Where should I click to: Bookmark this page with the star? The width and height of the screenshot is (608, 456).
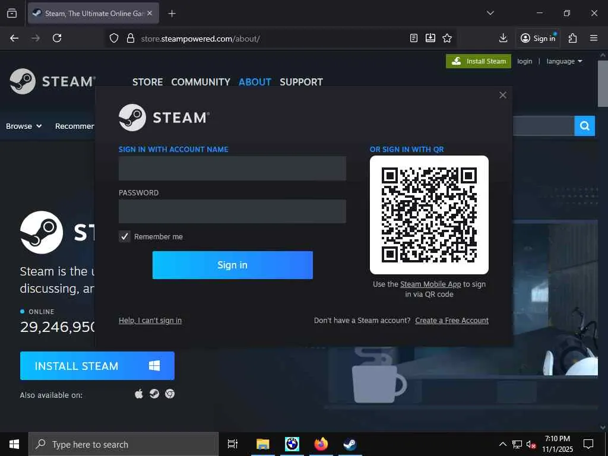(447, 38)
